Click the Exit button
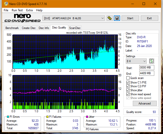 pos(149,18)
